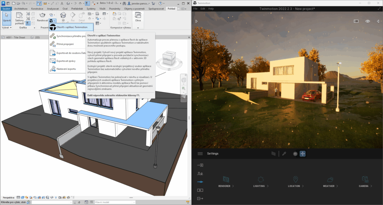Click the Okna windows icon in Revit

[x=138, y=15]
